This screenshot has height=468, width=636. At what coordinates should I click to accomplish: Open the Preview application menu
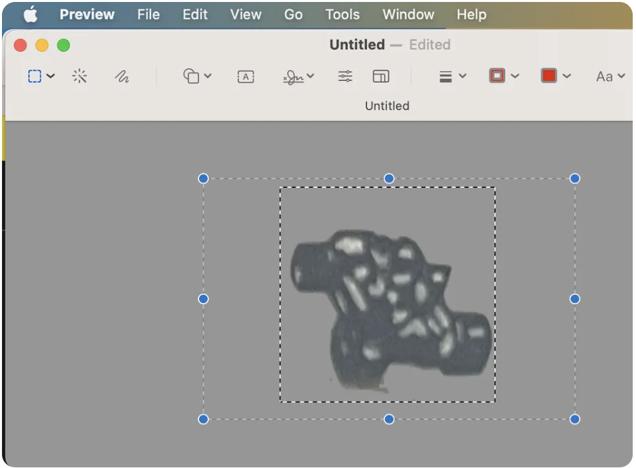[87, 14]
